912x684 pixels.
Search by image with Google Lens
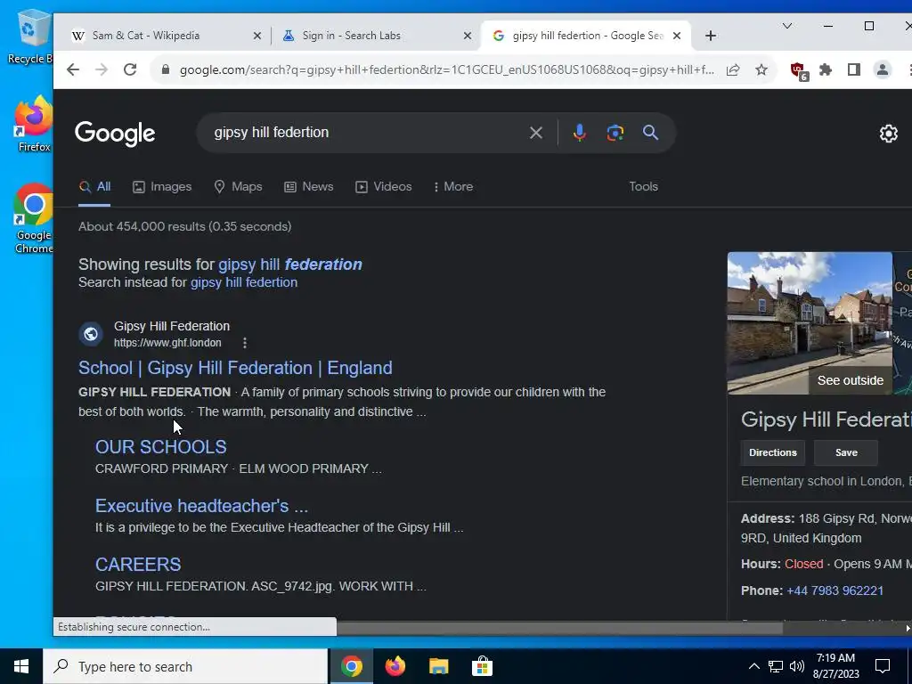615,133
